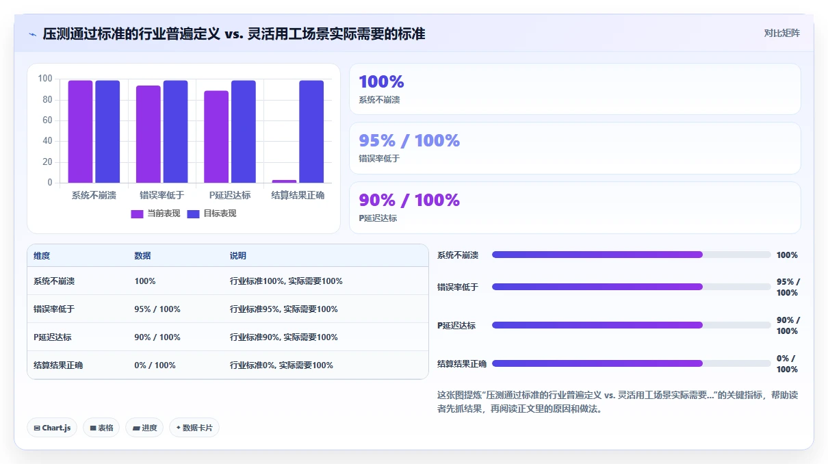828x464 pixels.
Task: Click the 数据 column header
Action: [x=142, y=256]
